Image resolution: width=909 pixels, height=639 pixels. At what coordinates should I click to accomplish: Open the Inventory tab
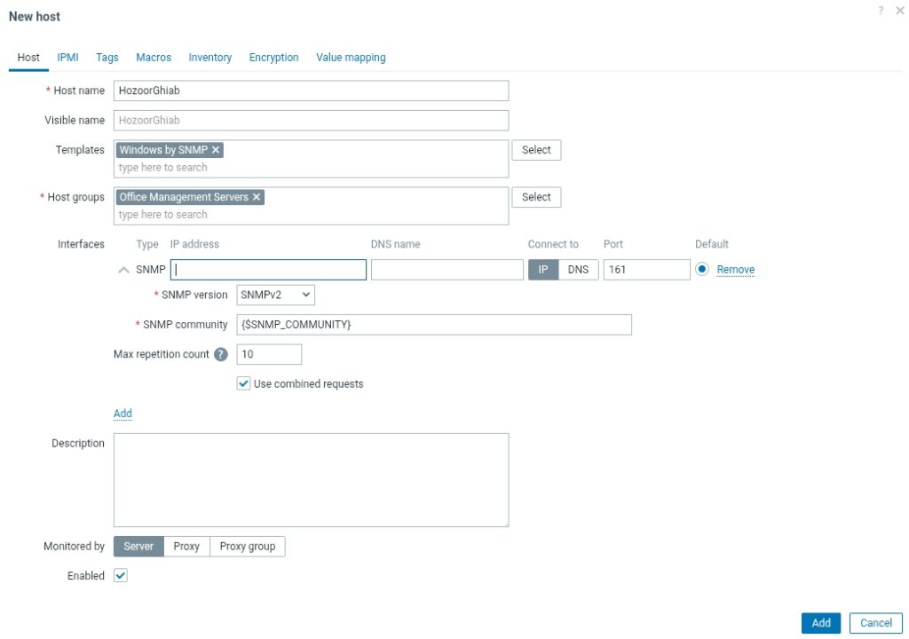[x=209, y=58]
